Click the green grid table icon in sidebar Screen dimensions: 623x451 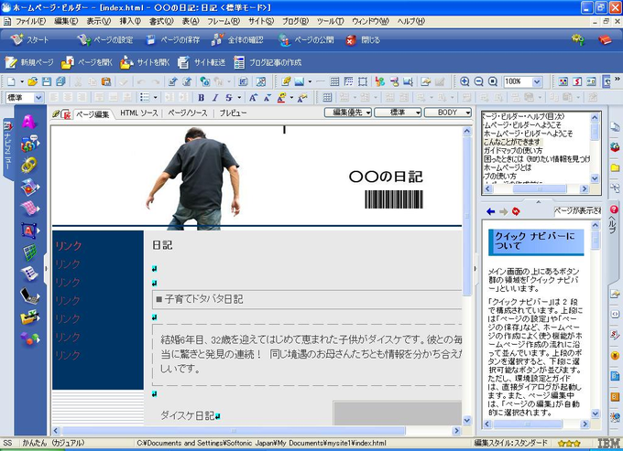pos(30,252)
